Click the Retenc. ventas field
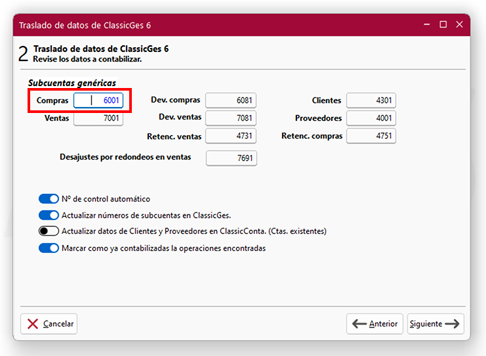This screenshot has height=356, width=486. (x=230, y=137)
